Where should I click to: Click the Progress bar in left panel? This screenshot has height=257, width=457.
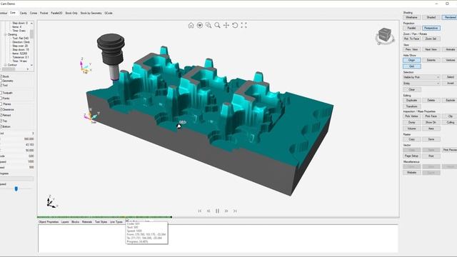pos(17,178)
